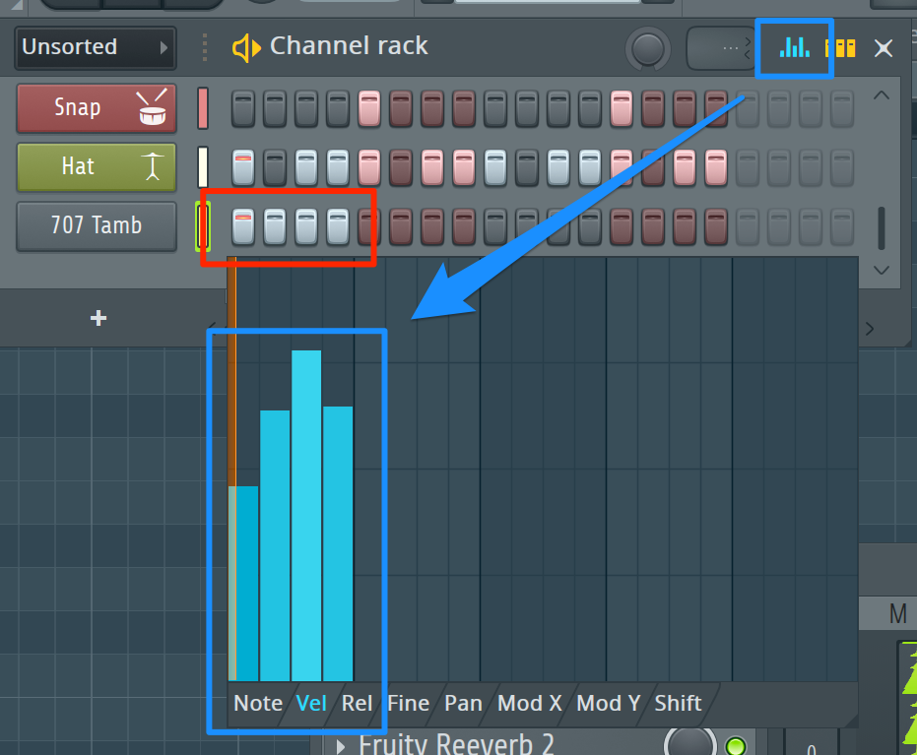Image resolution: width=917 pixels, height=755 pixels.
Task: Toggle the Hat channel selector LED
Action: 203,167
